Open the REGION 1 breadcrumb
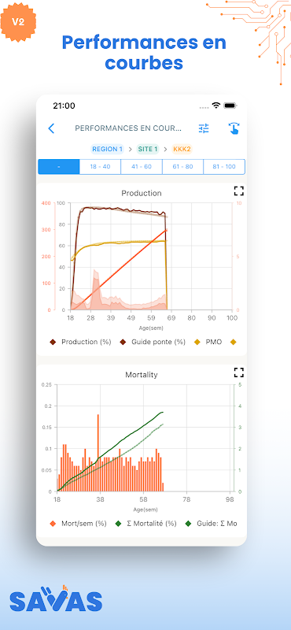 click(107, 149)
